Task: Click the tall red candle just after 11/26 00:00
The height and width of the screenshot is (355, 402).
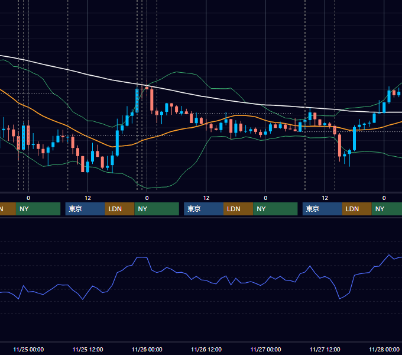Action: (x=152, y=100)
